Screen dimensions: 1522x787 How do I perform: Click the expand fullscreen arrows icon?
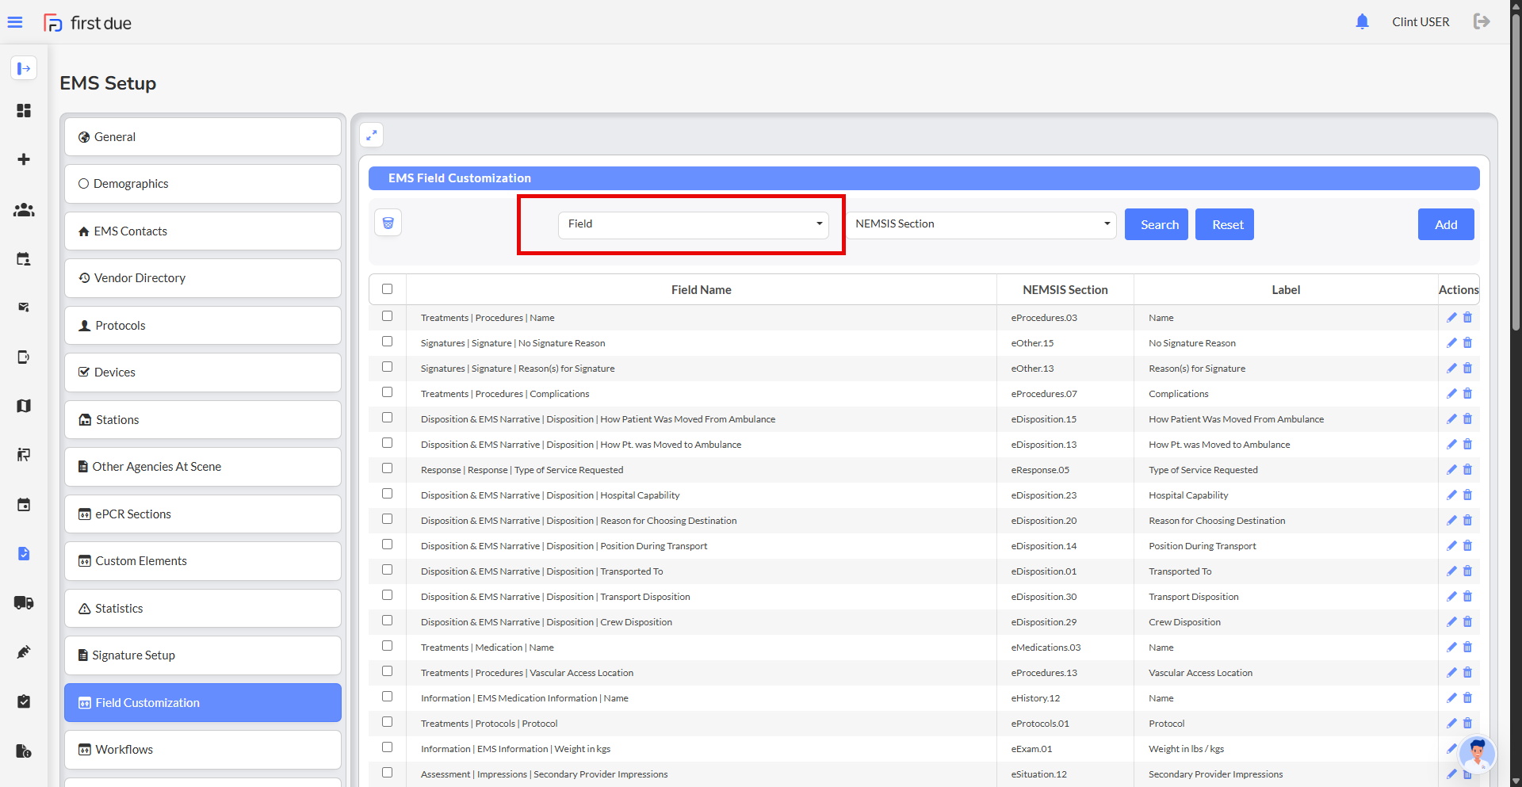[x=371, y=136]
